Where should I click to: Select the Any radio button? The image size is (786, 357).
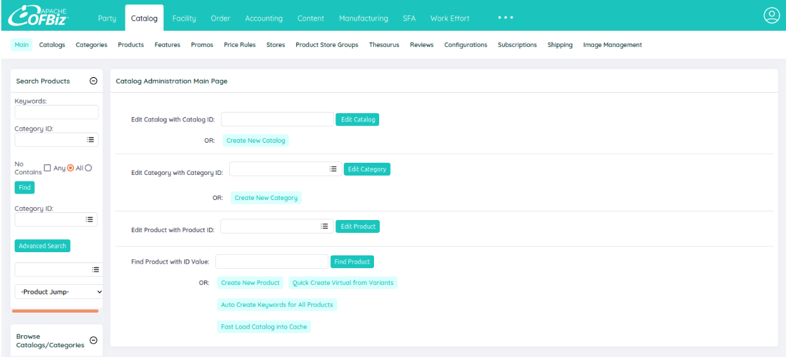(71, 168)
